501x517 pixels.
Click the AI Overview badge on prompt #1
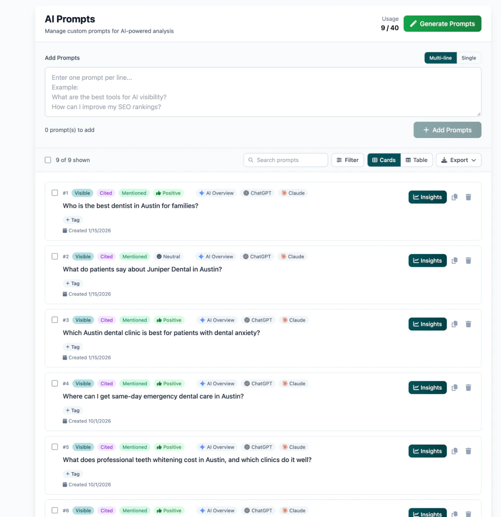coord(217,193)
